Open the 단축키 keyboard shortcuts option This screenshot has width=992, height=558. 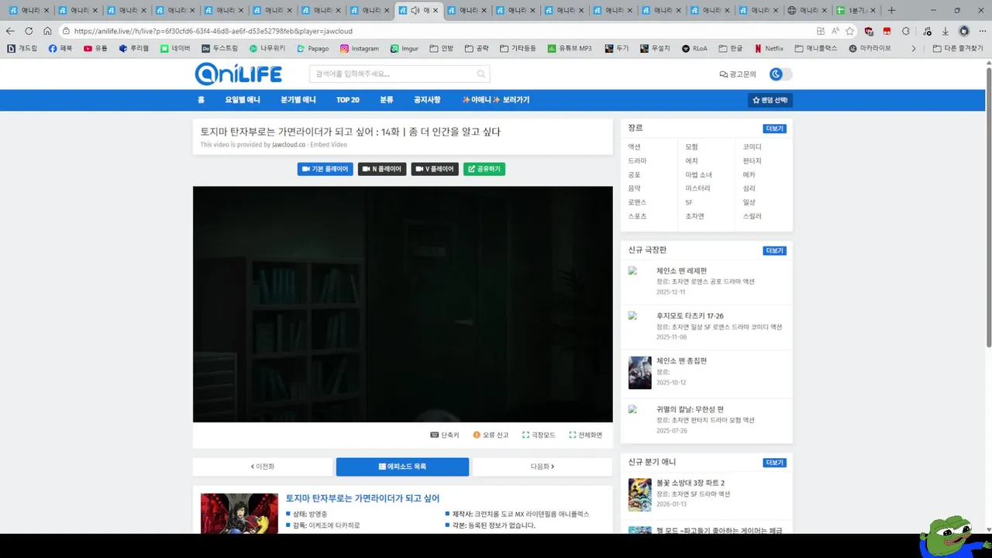click(445, 435)
